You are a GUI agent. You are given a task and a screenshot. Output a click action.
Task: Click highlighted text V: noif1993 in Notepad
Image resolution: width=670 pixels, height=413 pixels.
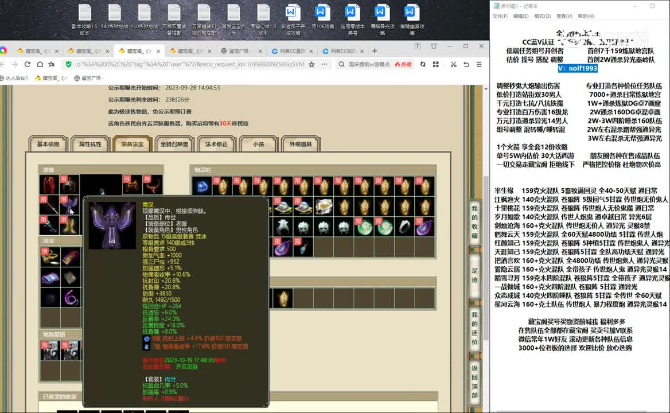[578, 68]
